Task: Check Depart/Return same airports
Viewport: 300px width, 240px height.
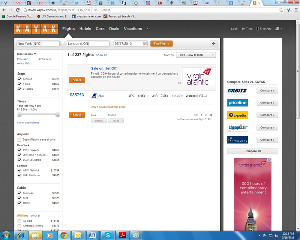Action: (19, 139)
